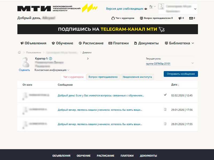Switch to Чат с куратором tab
This screenshot has width=214, height=160.
tap(73, 77)
